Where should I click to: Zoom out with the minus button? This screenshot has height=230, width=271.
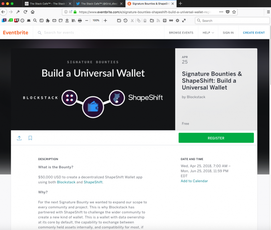(87, 21)
